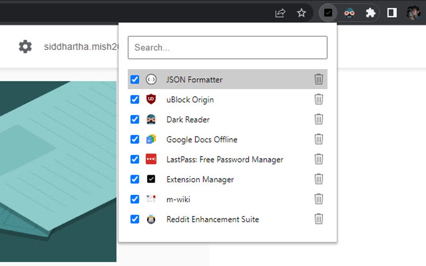Screen dimensions: 426x266
Task: Click the settings gear icon
Action: click(25, 46)
